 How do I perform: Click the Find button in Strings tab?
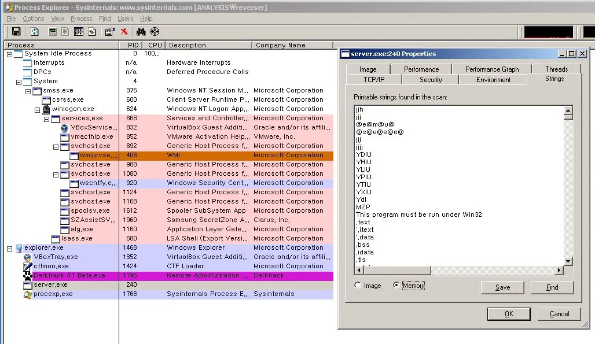click(x=552, y=287)
